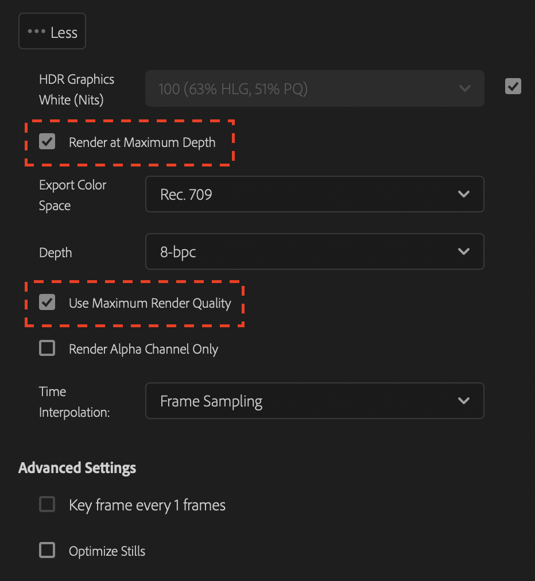Viewport: 535px width, 581px height.
Task: Click the Rec. 709 value text
Action: click(186, 194)
